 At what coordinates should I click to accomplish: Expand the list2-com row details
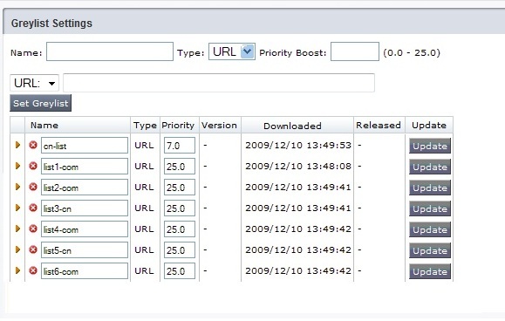pos(17,187)
